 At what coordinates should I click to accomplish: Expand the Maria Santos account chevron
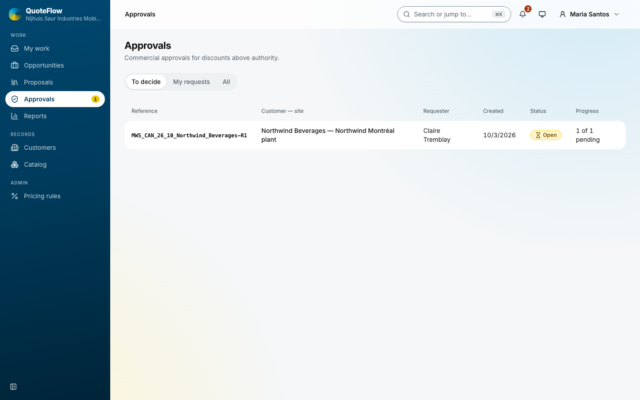coord(616,14)
